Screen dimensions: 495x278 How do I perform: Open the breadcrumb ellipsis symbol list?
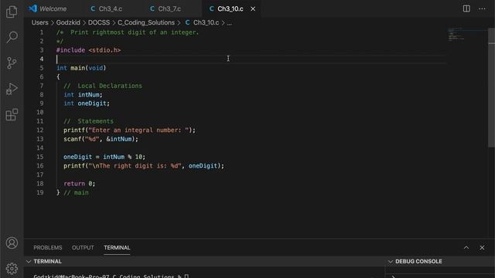tap(229, 22)
